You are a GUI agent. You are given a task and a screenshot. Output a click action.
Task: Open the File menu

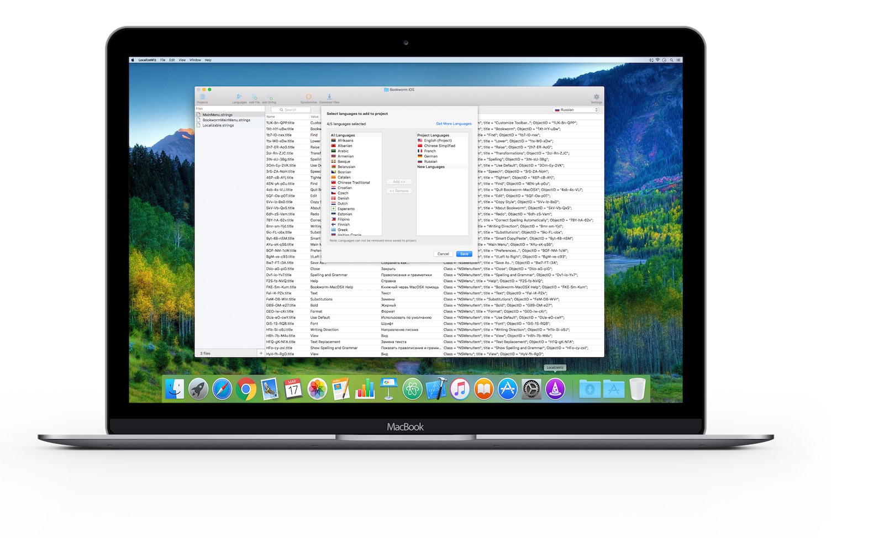coord(163,60)
